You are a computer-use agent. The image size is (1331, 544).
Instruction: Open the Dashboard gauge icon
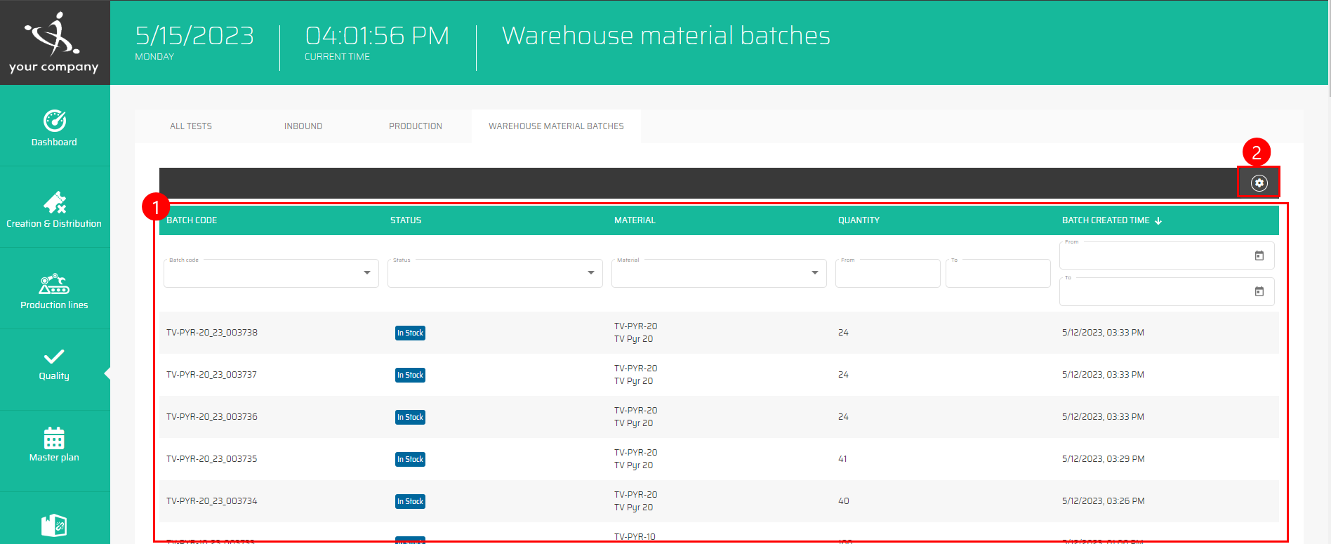tap(55, 121)
